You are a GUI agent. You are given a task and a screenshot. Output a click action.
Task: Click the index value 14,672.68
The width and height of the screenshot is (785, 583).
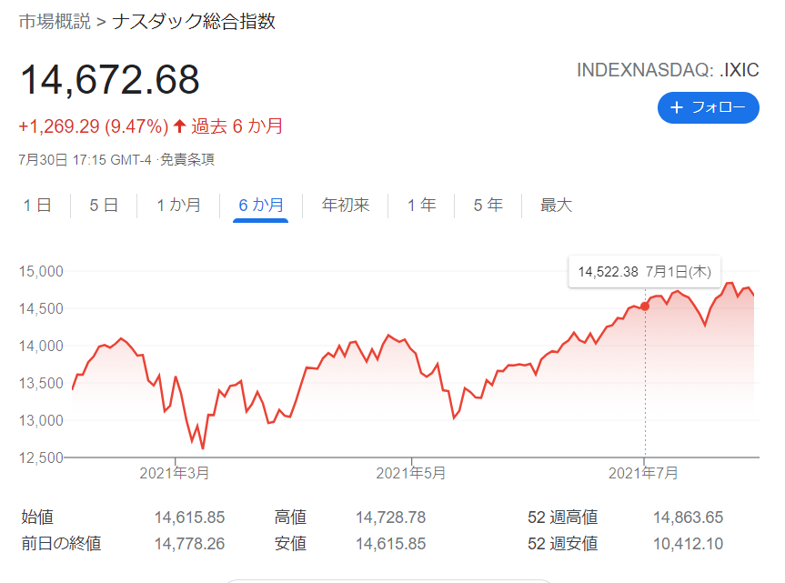[110, 79]
